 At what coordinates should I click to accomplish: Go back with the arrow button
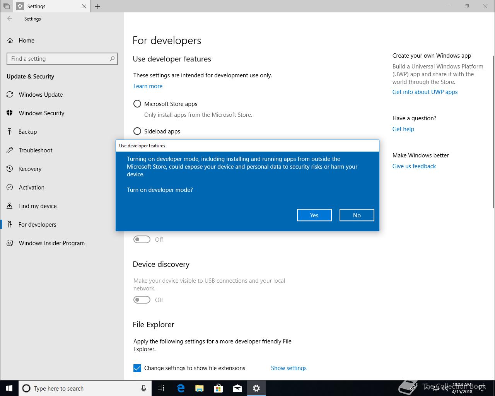tap(10, 19)
